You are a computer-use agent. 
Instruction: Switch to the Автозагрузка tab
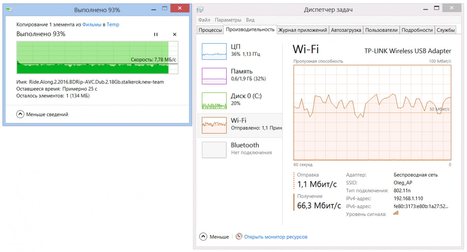pos(346,30)
